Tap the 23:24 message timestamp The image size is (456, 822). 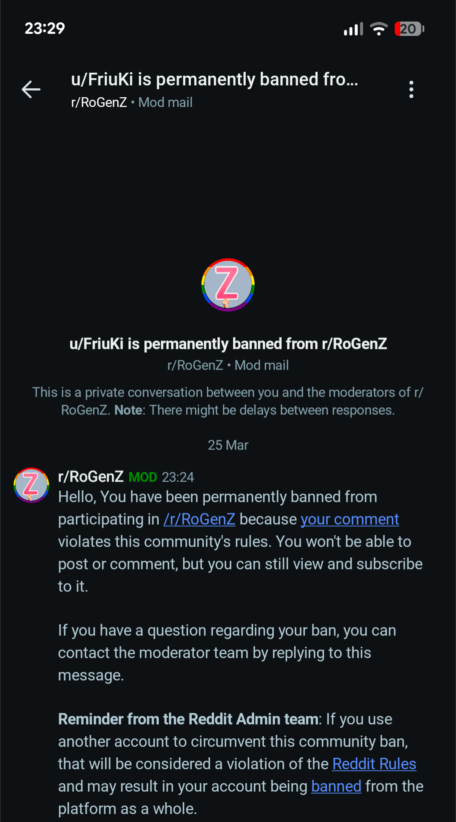pyautogui.click(x=178, y=477)
